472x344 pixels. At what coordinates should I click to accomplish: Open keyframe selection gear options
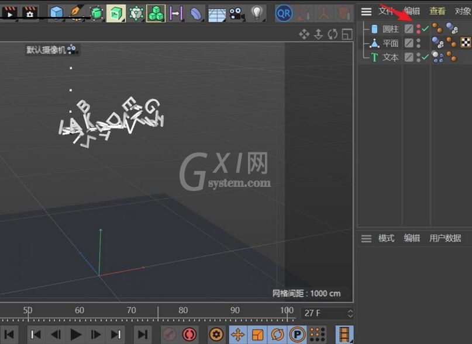[216, 335]
